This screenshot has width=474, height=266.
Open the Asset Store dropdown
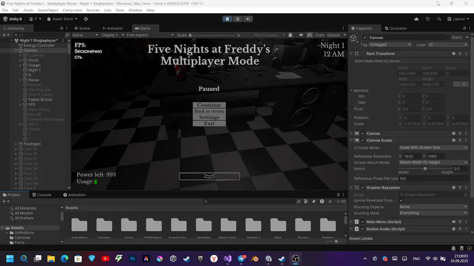[x=62, y=19]
